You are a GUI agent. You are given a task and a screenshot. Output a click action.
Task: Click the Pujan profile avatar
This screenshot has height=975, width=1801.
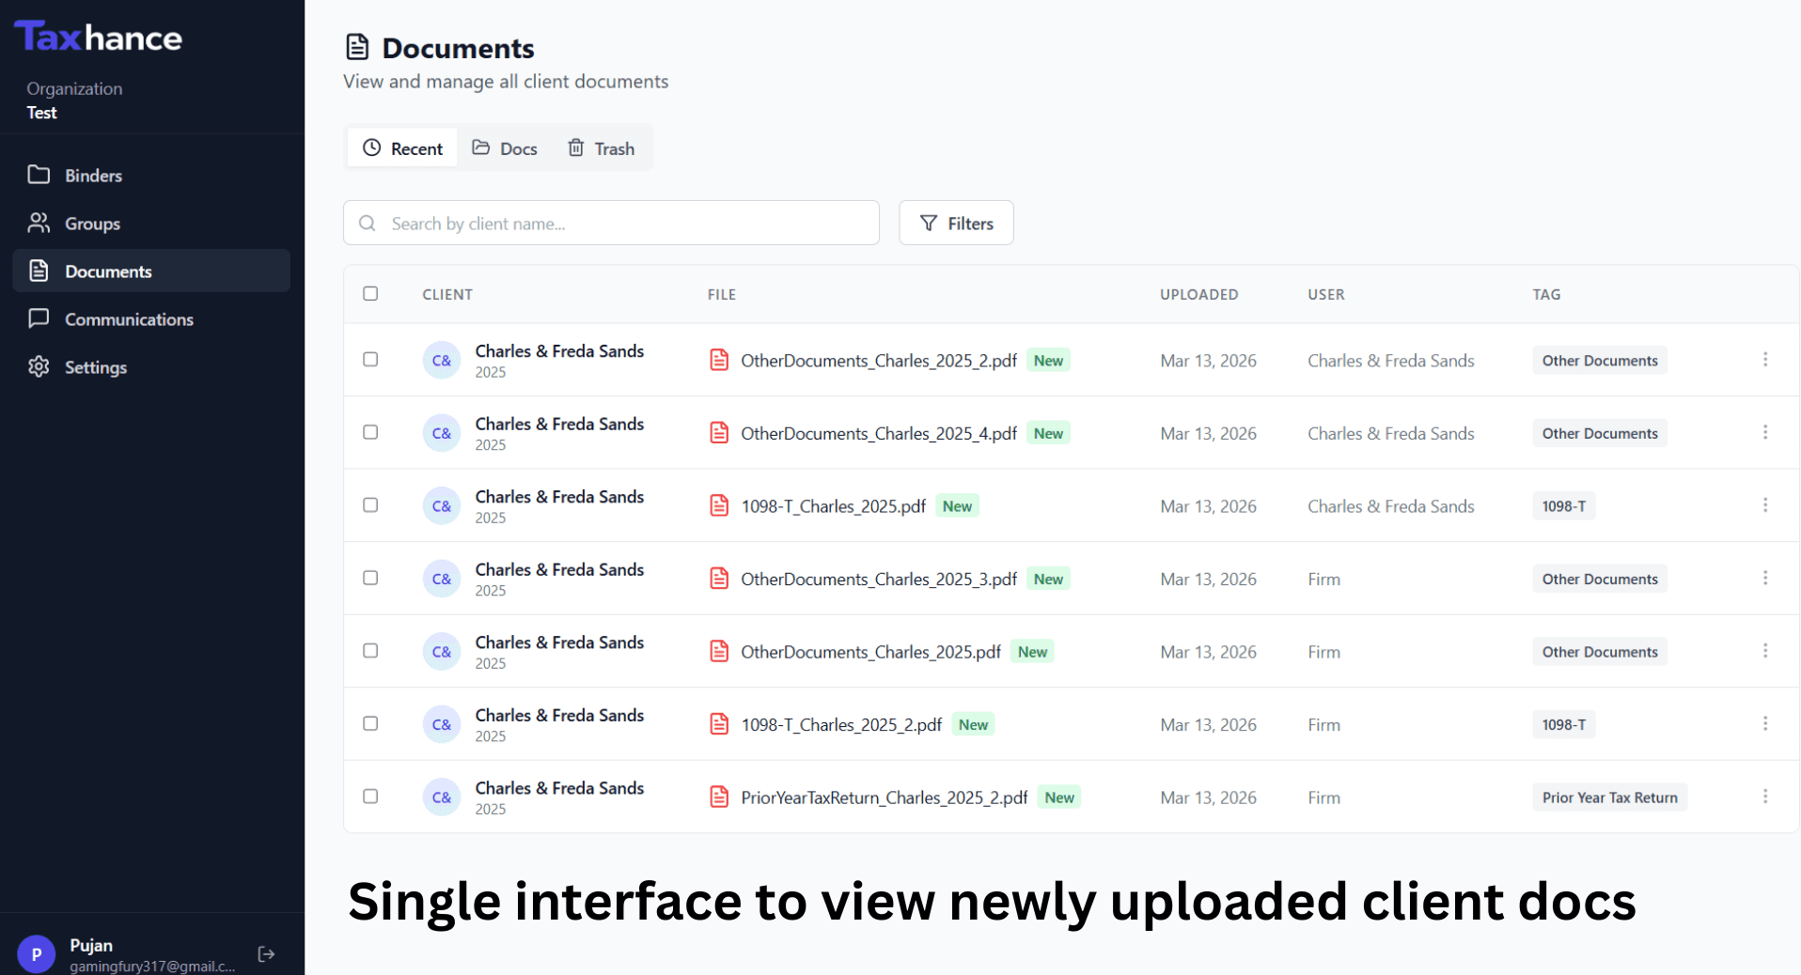(x=37, y=954)
